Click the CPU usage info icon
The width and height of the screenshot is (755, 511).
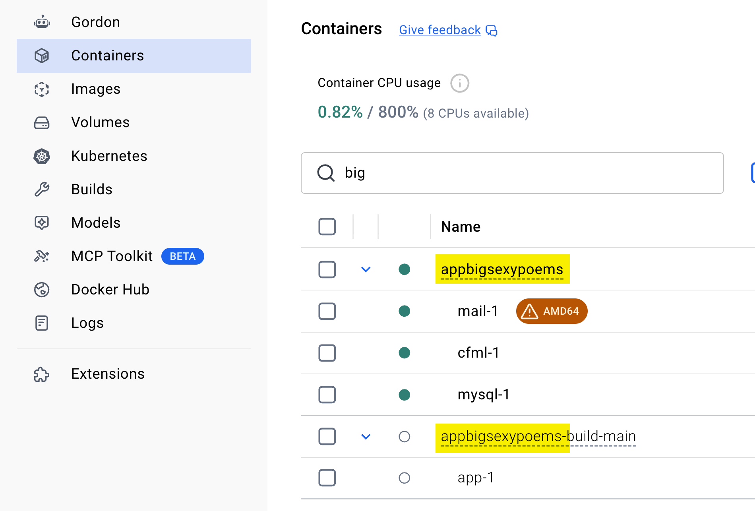(x=460, y=83)
